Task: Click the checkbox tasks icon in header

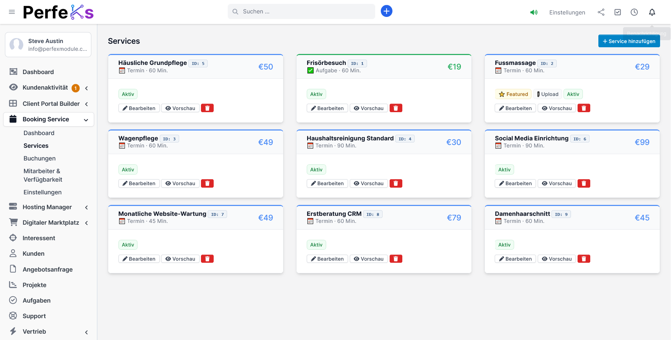Action: click(617, 12)
